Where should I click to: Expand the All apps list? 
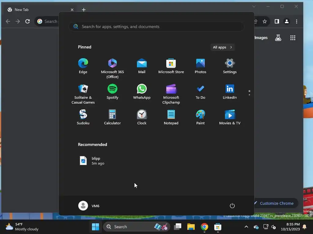pos(223,47)
